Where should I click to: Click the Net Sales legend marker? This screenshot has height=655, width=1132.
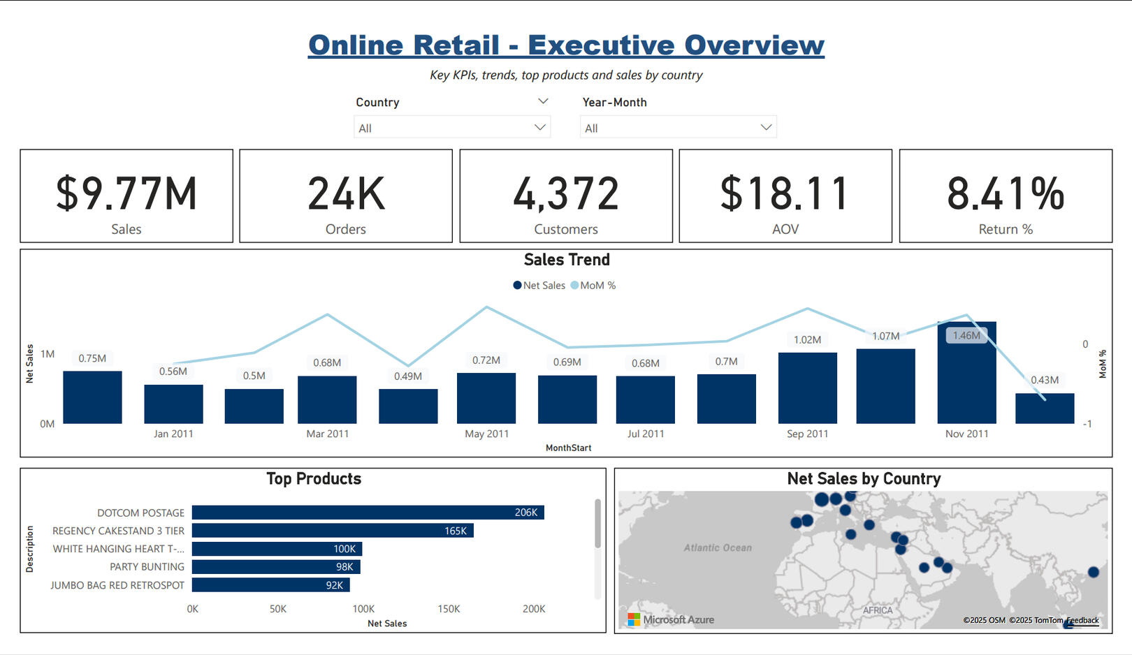click(x=517, y=285)
